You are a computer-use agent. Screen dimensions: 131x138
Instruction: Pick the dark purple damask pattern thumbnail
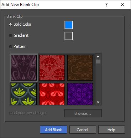24,68
